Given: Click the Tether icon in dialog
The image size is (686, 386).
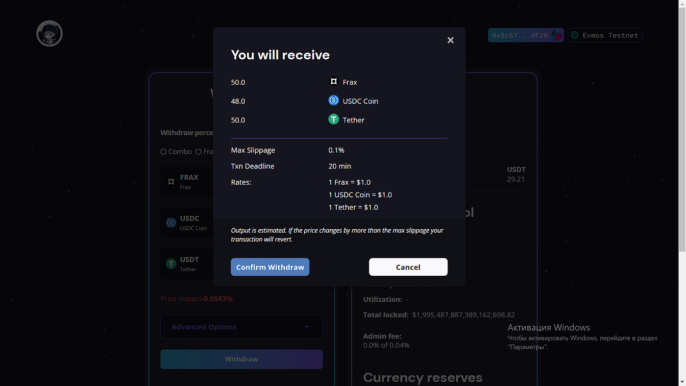Looking at the screenshot, I should pyautogui.click(x=334, y=119).
